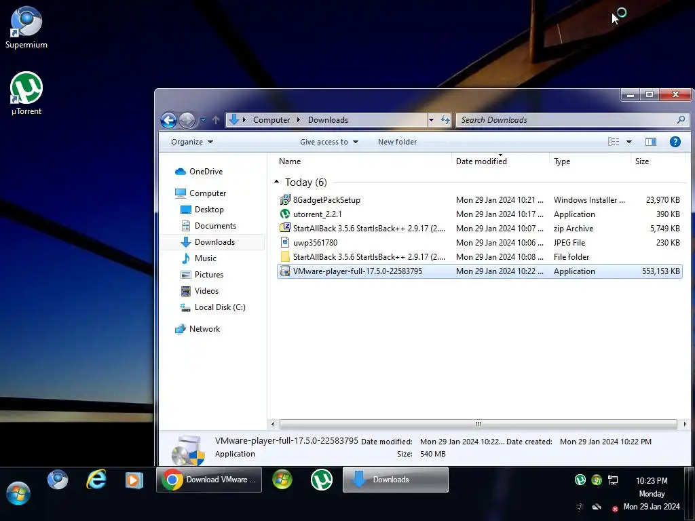Click µTorrent system tray icon

580,480
